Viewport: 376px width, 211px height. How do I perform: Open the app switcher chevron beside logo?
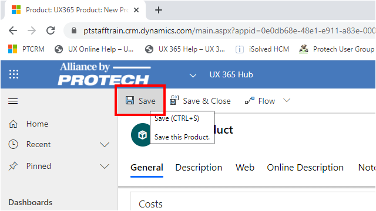(193, 76)
